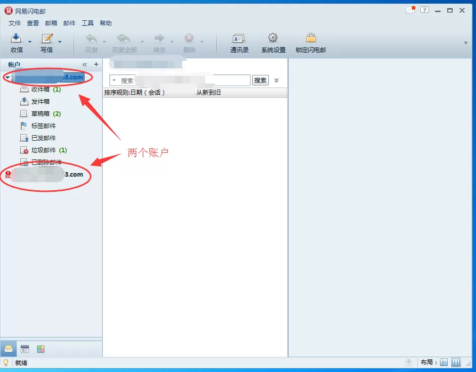Open the 邮件 menu
This screenshot has height=372, width=476.
69,23
